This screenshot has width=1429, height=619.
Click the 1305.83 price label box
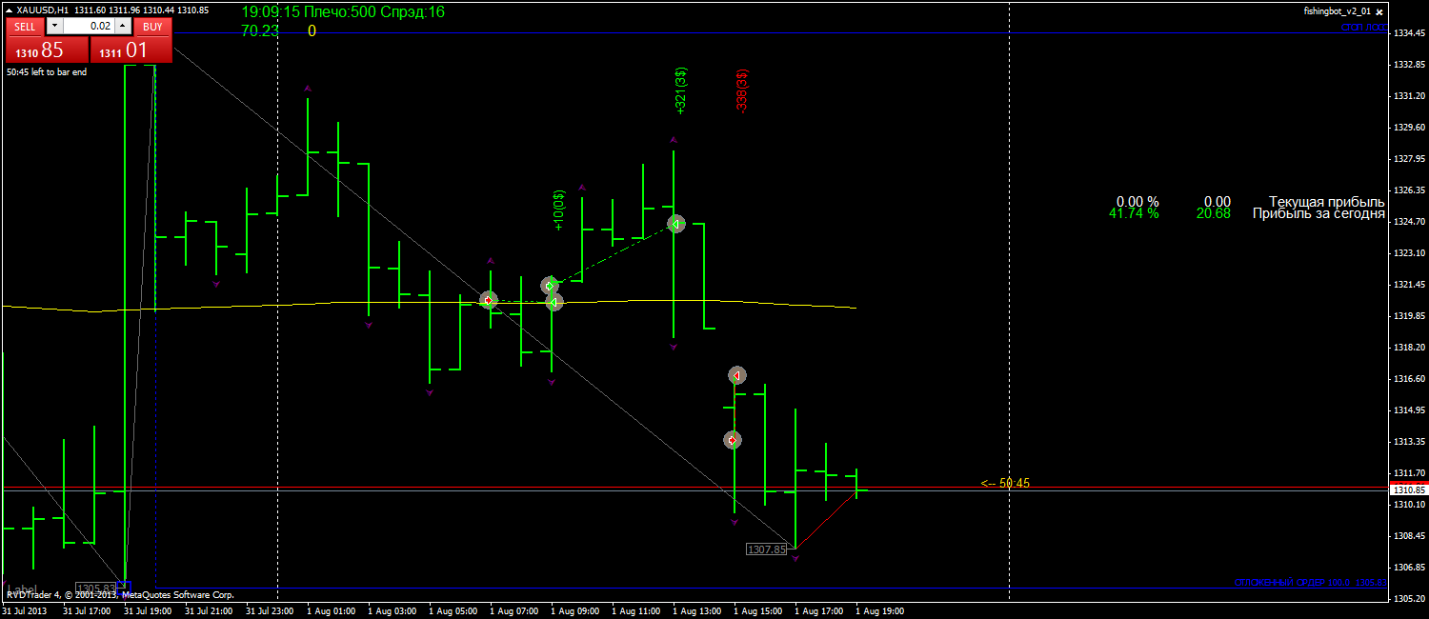[x=95, y=589]
